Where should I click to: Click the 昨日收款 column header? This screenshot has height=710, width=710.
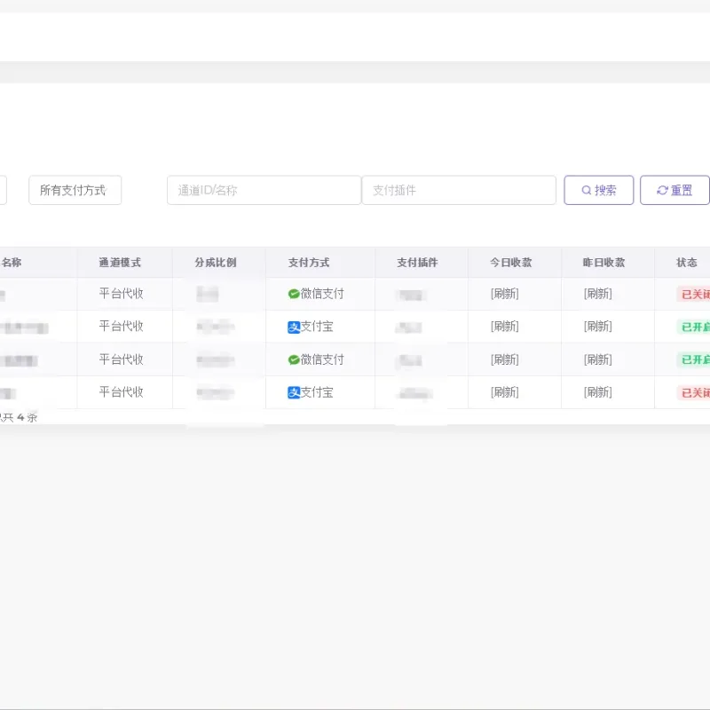click(x=604, y=263)
